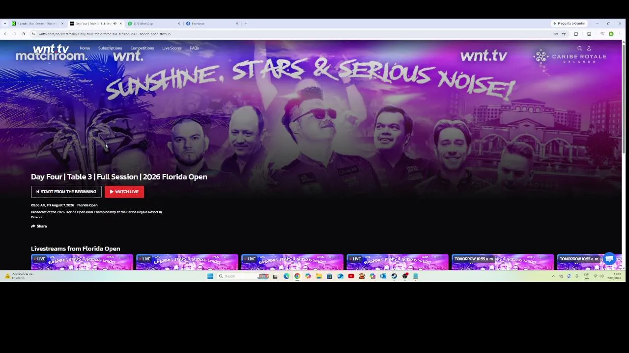Screen dimensions: 629x353
Task: Open Google Chrome from the taskbar
Action: [297, 276]
